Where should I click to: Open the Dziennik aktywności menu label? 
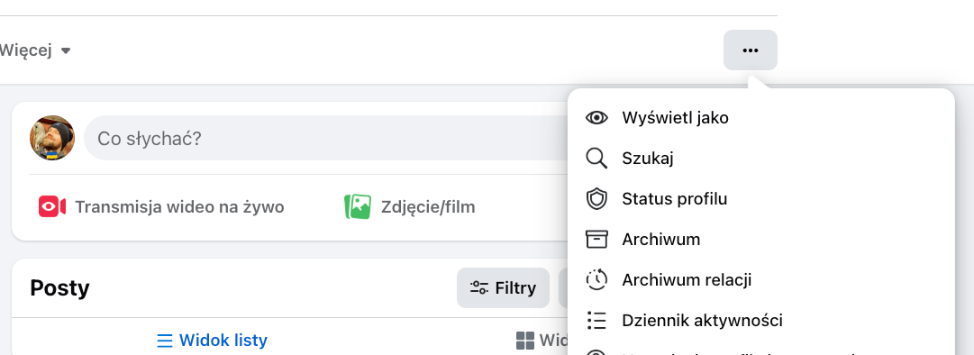pos(702,321)
